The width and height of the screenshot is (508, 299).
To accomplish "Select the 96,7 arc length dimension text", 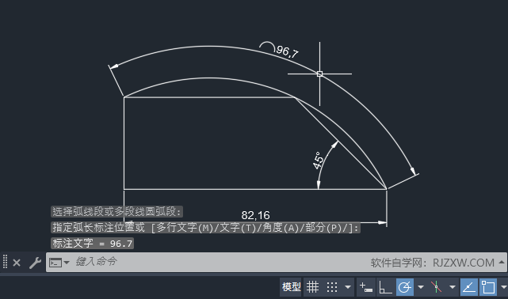I will pyautogui.click(x=288, y=51).
